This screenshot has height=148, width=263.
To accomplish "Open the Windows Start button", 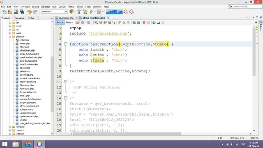I will (5, 144).
